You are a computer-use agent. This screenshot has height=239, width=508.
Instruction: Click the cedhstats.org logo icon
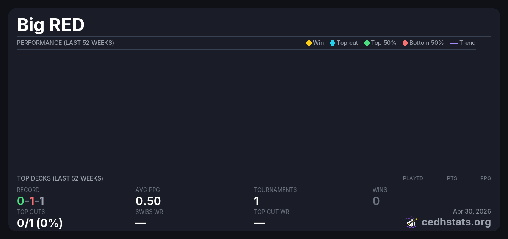tap(411, 222)
